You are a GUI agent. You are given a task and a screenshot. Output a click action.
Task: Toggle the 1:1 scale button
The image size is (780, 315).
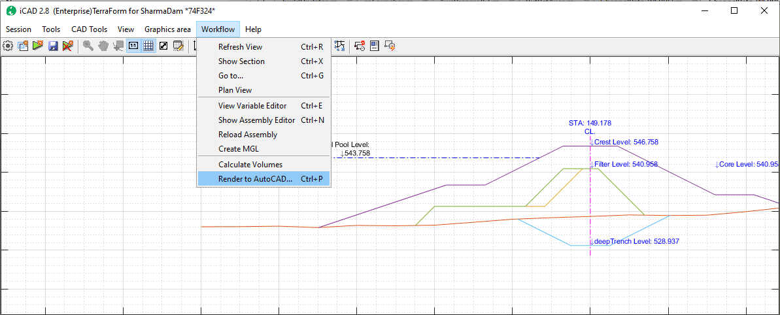click(133, 46)
